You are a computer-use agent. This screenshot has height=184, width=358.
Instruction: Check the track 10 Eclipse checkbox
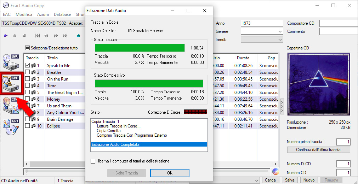[27, 126]
